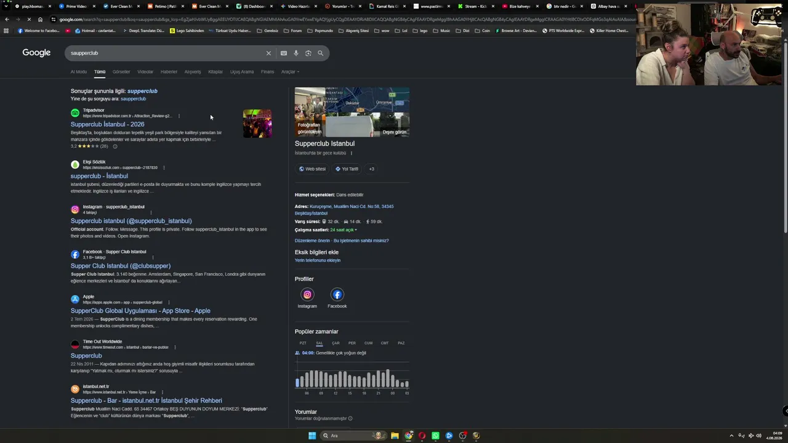Screen dimensions: 788x443
Task: Open the tab search dropdown arrow
Action: pos(6,6)
